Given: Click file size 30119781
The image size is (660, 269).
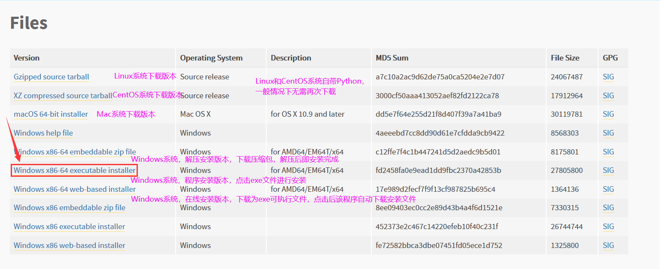Looking at the screenshot, I should 567,115.
